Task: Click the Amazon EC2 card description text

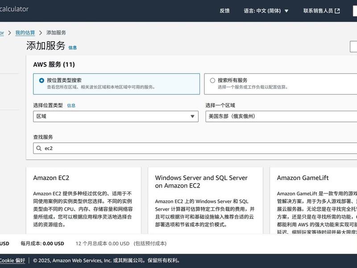Action: [x=83, y=209]
